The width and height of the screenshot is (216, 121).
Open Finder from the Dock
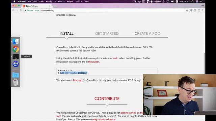tap(16, 41)
